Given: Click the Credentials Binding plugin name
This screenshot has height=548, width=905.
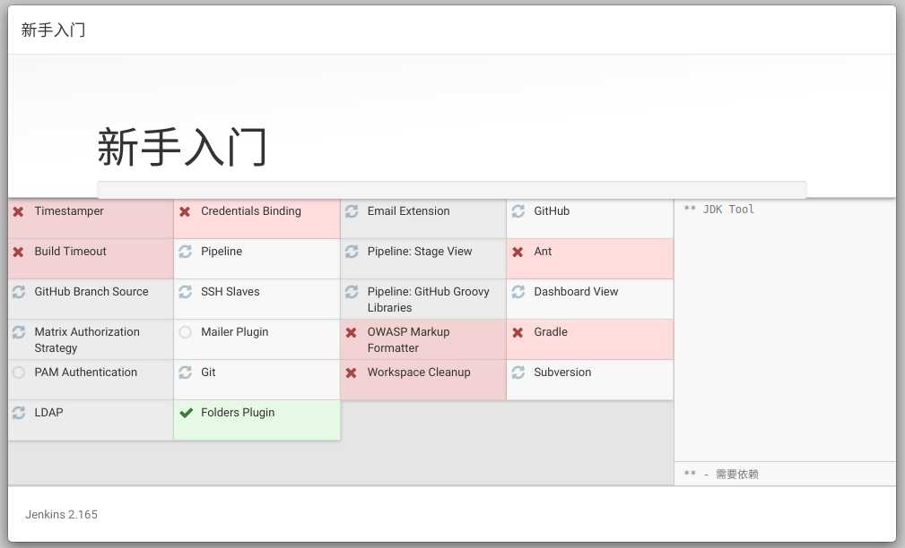Looking at the screenshot, I should coord(251,211).
